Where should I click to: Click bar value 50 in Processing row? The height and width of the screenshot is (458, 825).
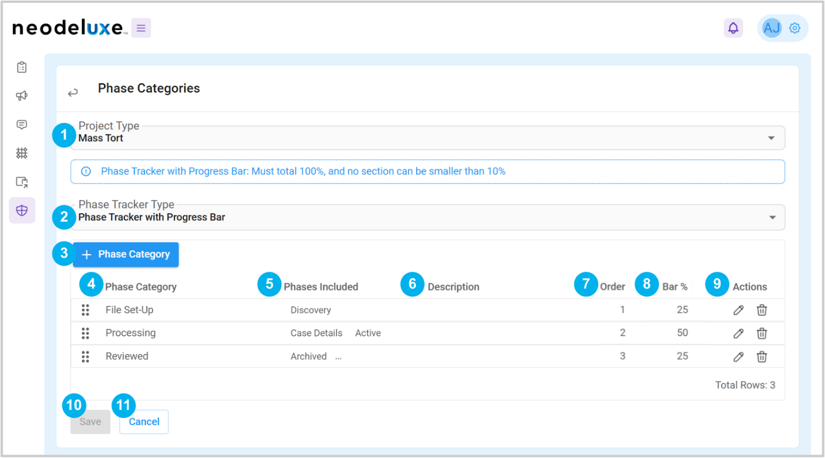tap(682, 333)
